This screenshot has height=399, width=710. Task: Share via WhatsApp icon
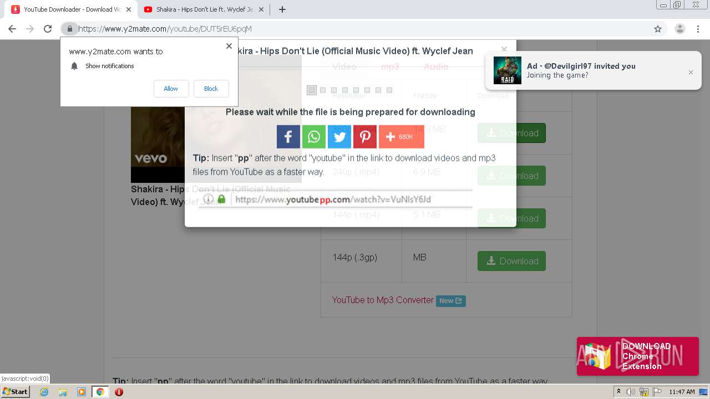pos(314,137)
